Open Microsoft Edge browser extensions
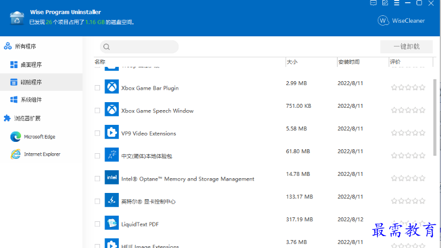The image size is (441, 248). pos(39,137)
